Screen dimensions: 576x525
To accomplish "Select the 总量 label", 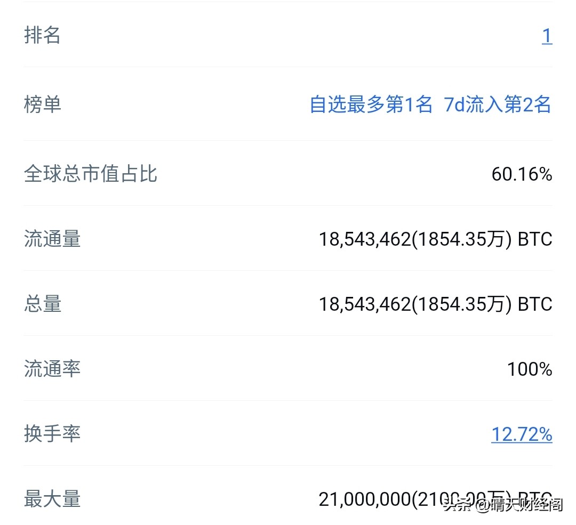I will pos(43,304).
